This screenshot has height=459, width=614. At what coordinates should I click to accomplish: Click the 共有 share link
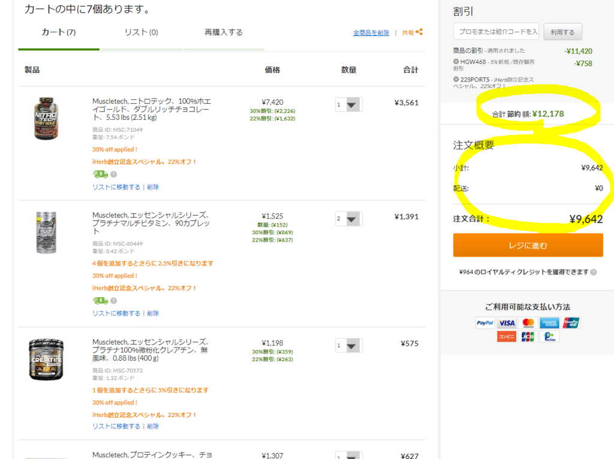[x=408, y=33]
